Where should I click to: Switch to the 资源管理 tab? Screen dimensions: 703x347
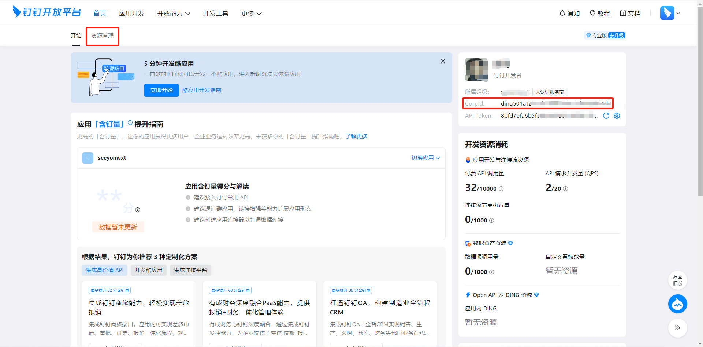(103, 36)
